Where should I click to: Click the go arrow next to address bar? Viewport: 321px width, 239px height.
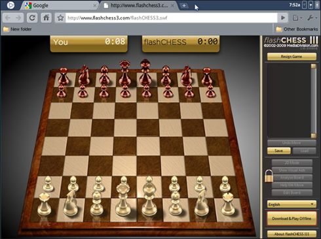tap(283, 18)
